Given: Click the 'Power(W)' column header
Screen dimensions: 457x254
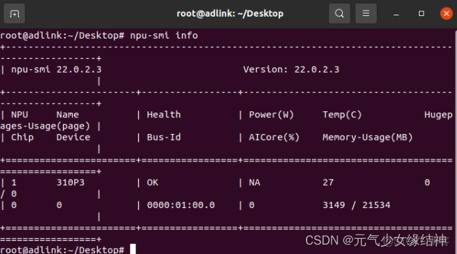Looking at the screenshot, I should pos(271,115).
